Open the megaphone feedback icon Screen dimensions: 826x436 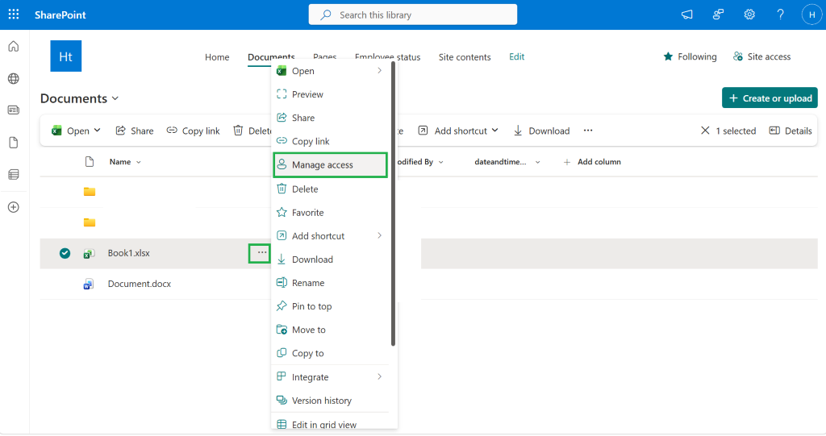tap(687, 15)
